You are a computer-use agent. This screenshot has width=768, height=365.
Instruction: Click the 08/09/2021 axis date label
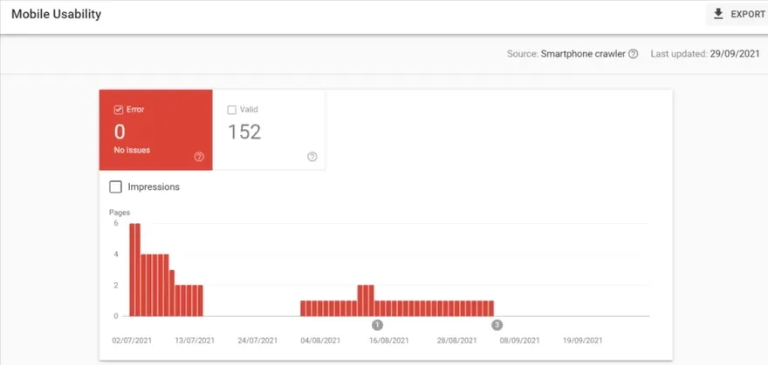tap(519, 341)
